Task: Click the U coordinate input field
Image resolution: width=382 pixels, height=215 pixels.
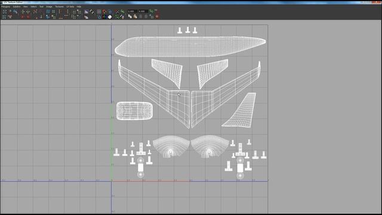Action: [x=133, y=11]
